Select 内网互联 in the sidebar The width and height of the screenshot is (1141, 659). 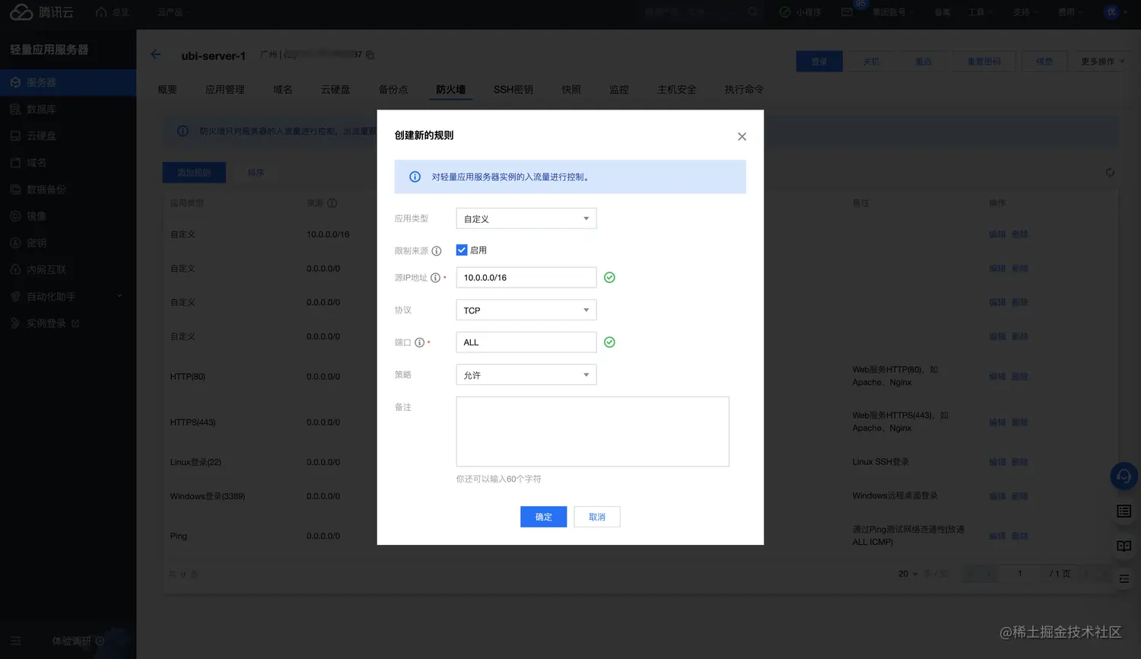(68, 270)
